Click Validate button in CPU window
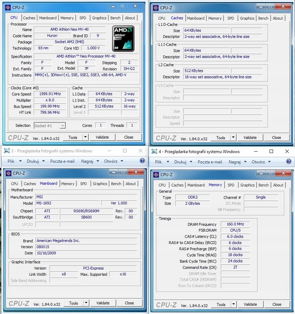 pos(102,137)
